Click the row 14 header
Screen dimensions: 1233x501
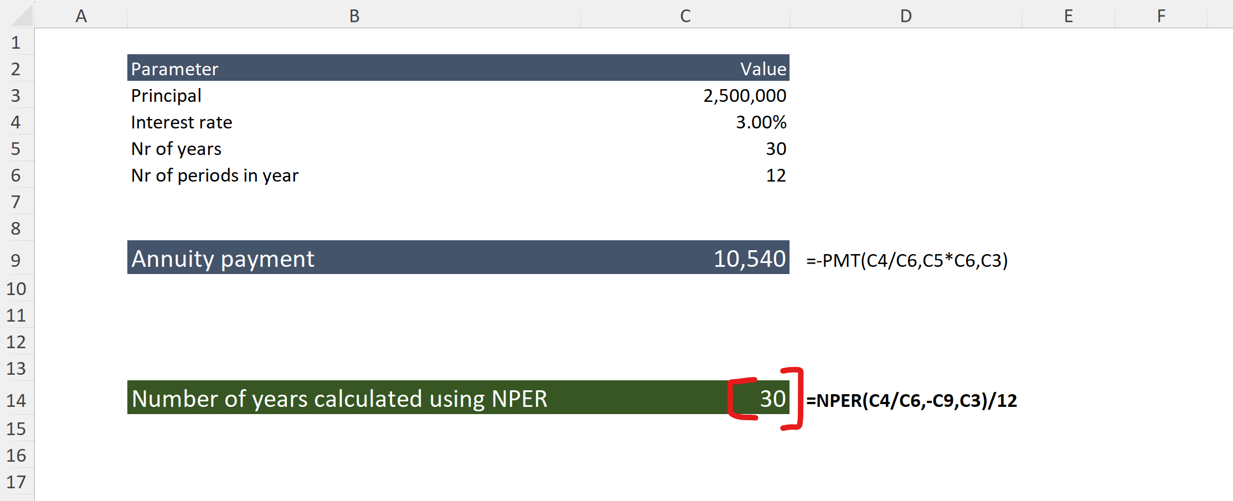(x=16, y=400)
